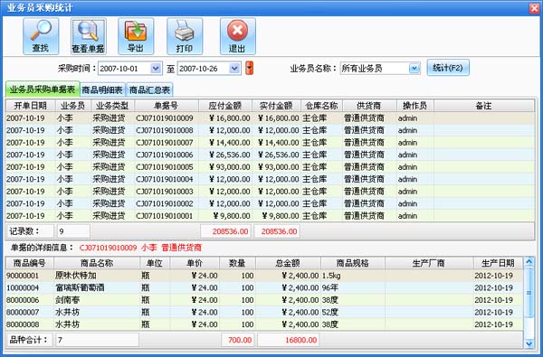543x357 pixels.
Task: Click the 打印 print icon
Action: (x=185, y=36)
